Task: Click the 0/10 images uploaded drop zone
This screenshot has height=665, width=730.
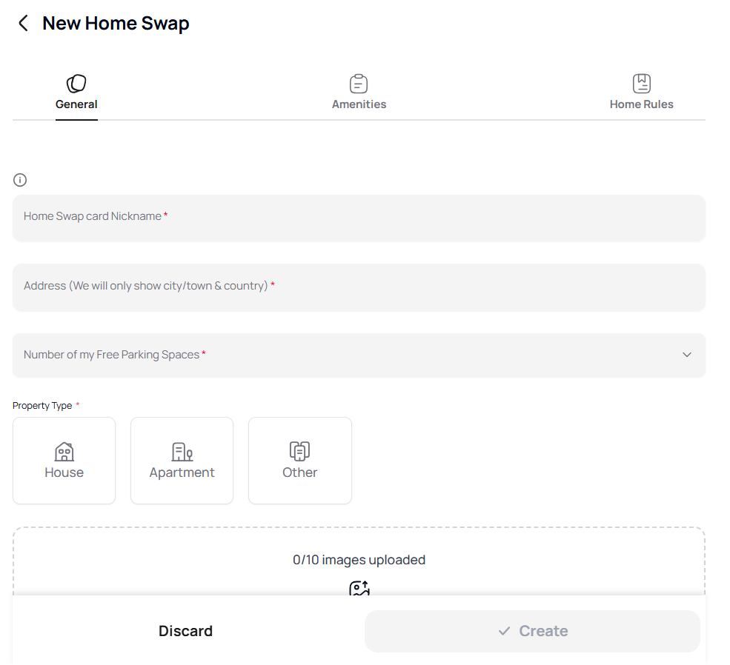Action: 359,560
